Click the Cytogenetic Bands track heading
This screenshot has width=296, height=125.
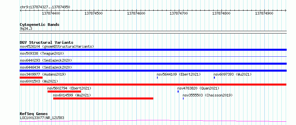coord(40,25)
